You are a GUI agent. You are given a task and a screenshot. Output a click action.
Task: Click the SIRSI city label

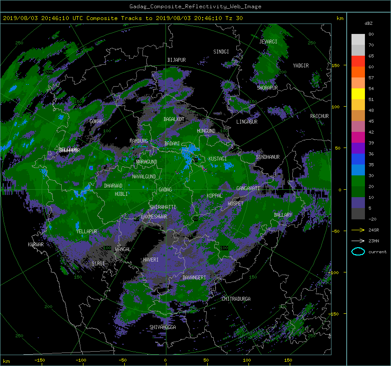98,264
